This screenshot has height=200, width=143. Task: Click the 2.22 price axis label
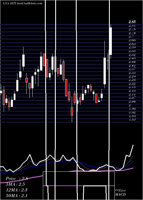[132, 84]
